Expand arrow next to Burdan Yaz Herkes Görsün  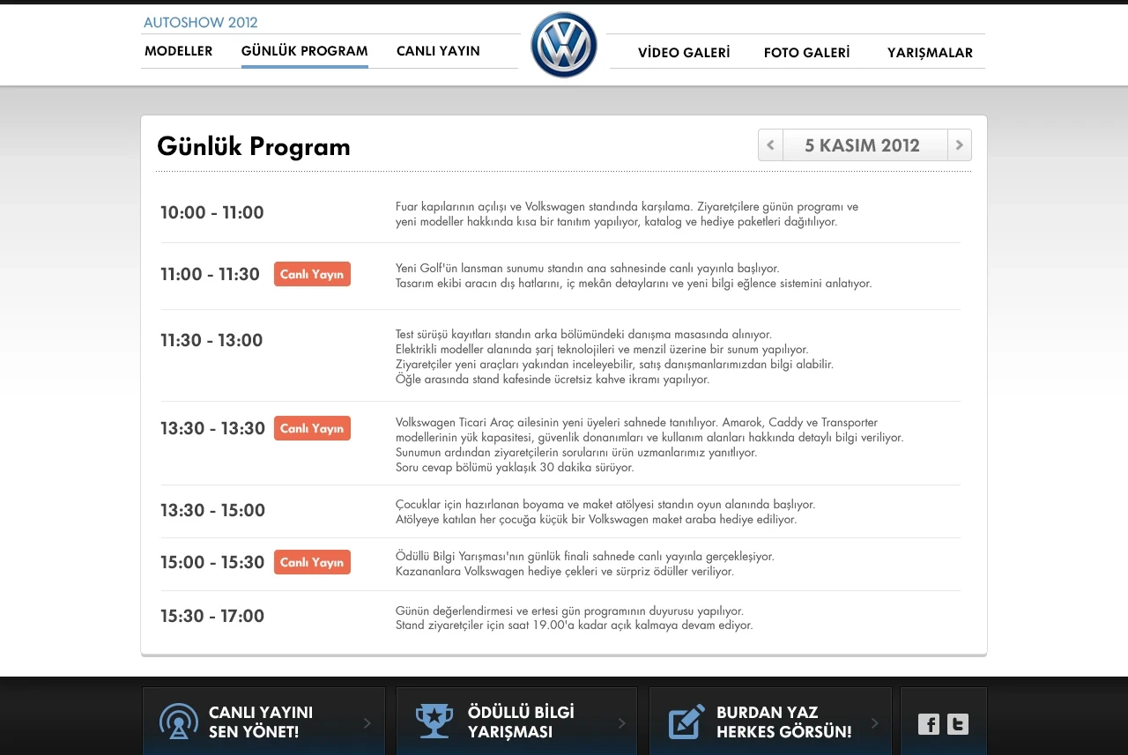point(875,723)
